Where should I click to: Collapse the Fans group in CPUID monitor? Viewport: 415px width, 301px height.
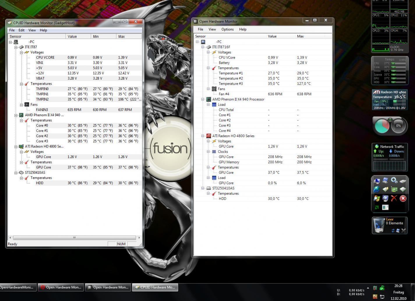pos(22,105)
